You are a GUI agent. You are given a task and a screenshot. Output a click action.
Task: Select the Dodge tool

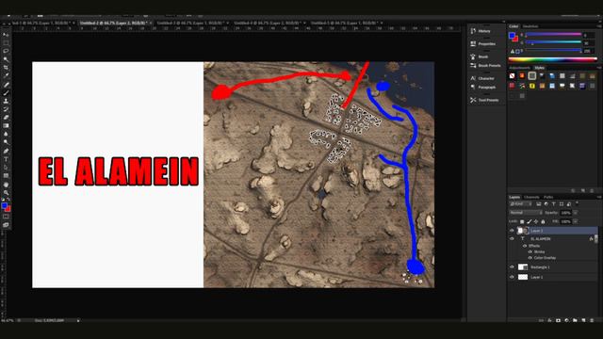(x=6, y=142)
